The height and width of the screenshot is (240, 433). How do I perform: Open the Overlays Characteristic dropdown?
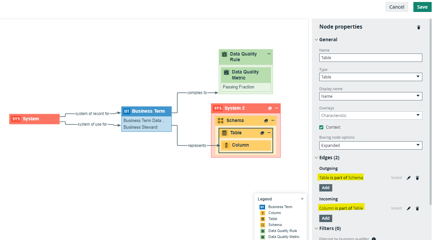pyautogui.click(x=371, y=115)
